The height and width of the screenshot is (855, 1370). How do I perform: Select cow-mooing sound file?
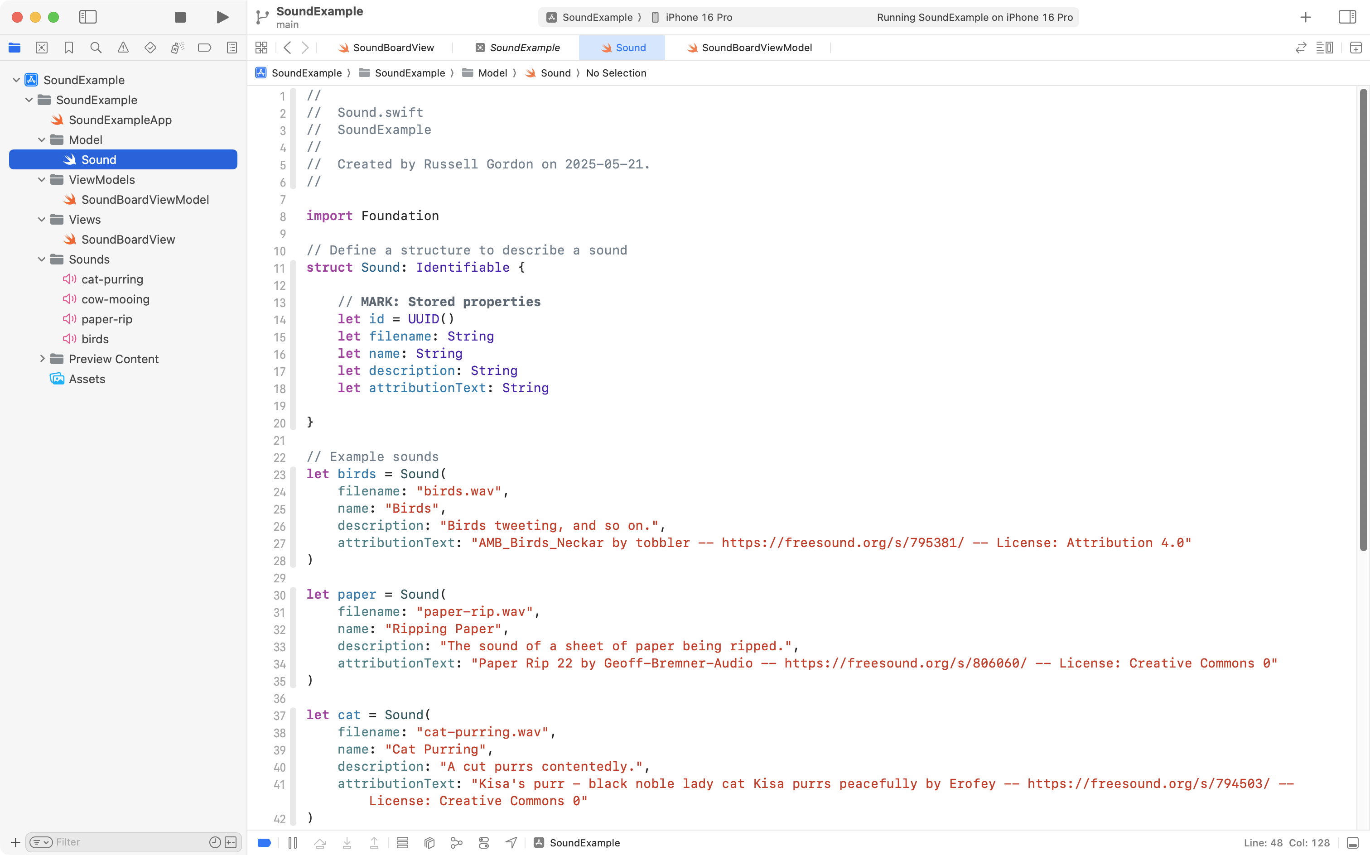(116, 299)
